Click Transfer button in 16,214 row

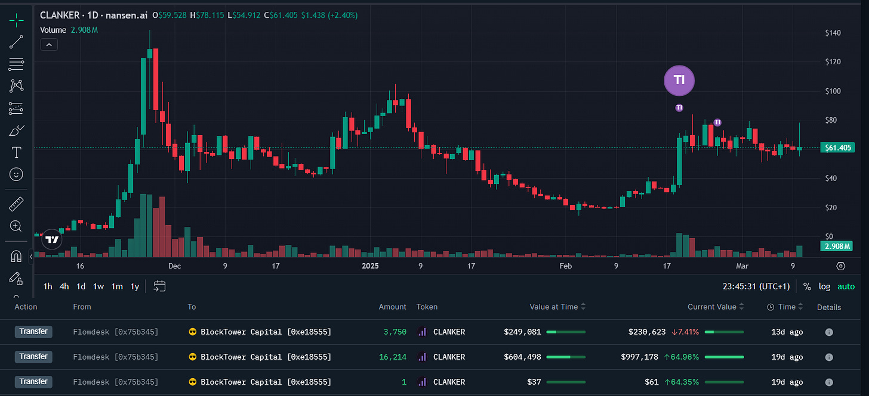[x=33, y=357]
